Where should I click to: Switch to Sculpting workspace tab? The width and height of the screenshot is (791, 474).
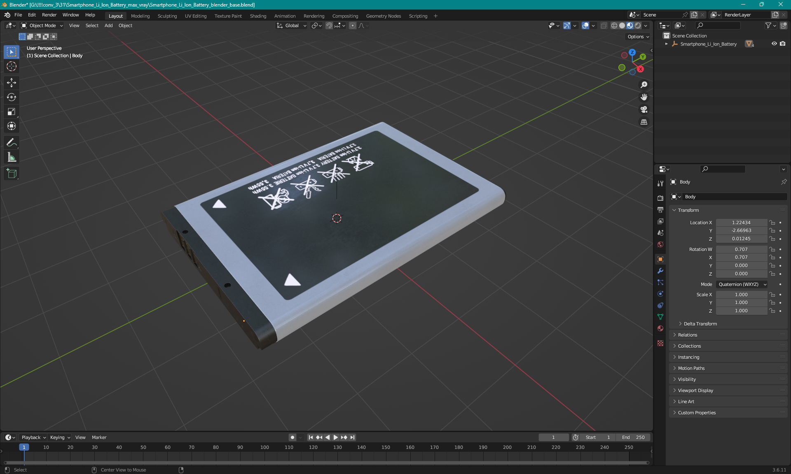coord(167,16)
